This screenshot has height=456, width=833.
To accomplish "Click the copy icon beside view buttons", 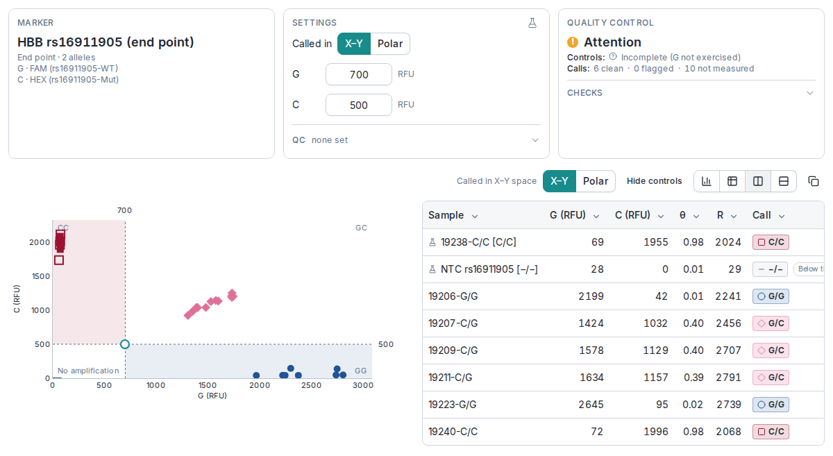I will [x=814, y=181].
